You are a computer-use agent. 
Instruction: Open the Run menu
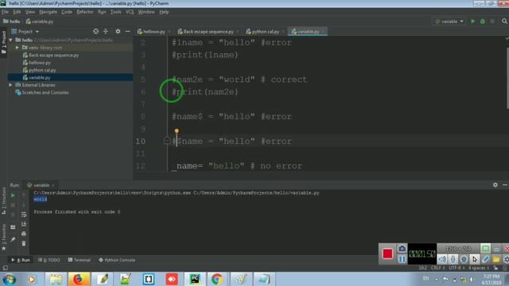coord(102,12)
